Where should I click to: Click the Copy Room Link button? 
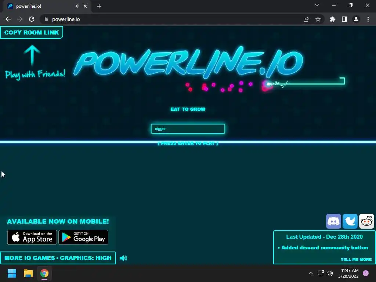pyautogui.click(x=32, y=32)
